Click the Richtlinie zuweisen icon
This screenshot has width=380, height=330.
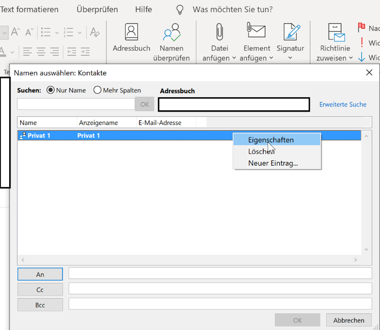tap(336, 33)
